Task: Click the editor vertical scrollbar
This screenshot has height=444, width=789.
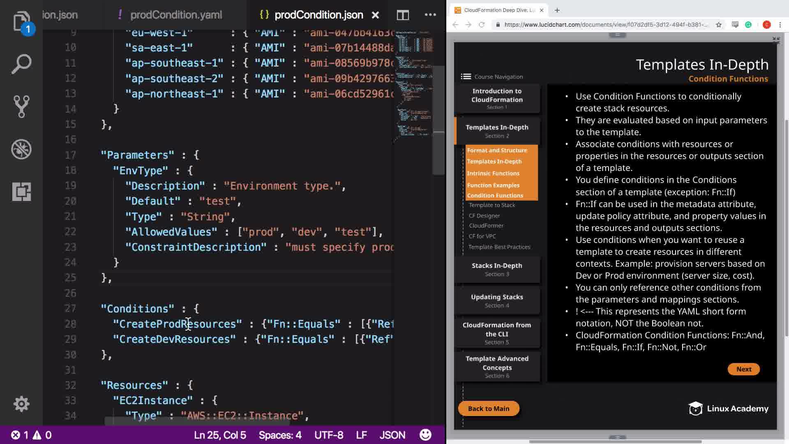Action: [438, 119]
